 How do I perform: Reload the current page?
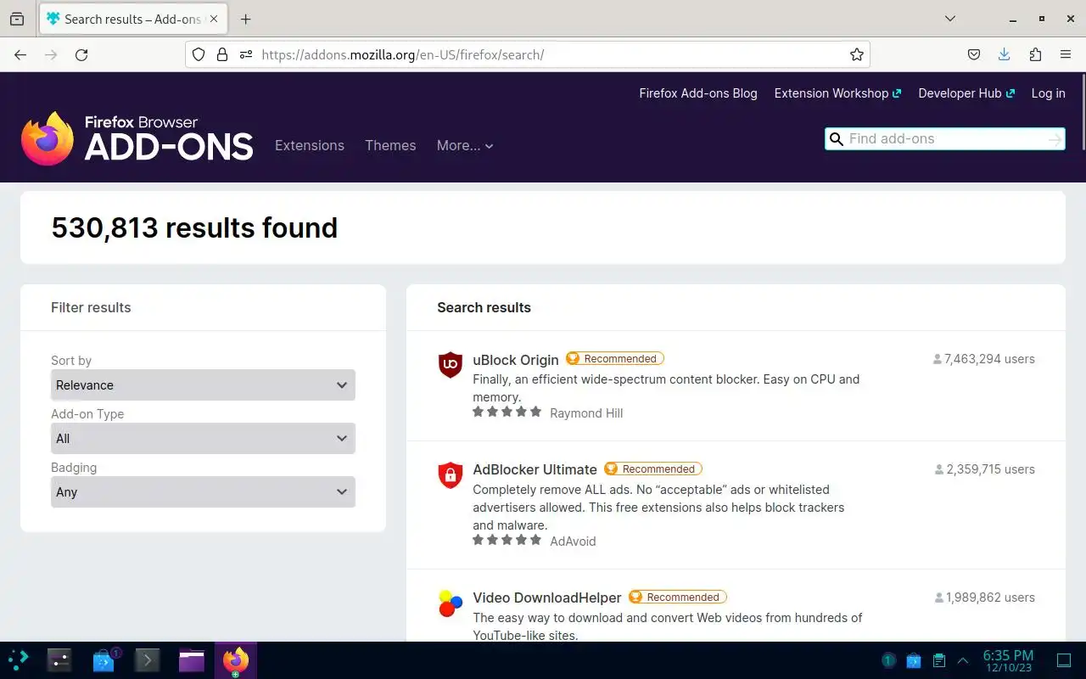pos(81,54)
